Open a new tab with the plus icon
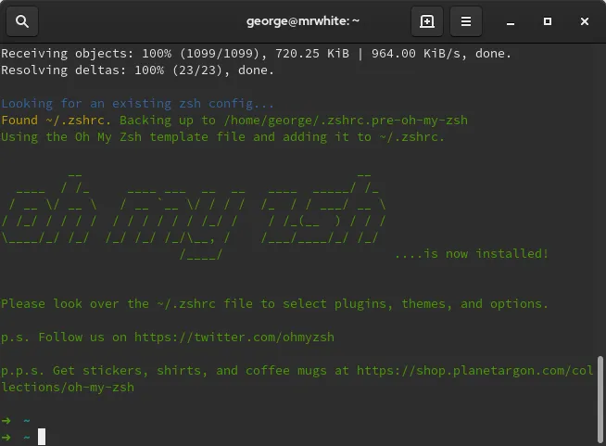 [426, 20]
